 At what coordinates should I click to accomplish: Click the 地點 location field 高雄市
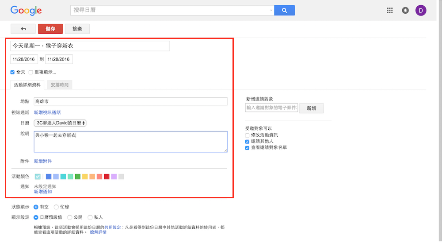pyautogui.click(x=130, y=101)
